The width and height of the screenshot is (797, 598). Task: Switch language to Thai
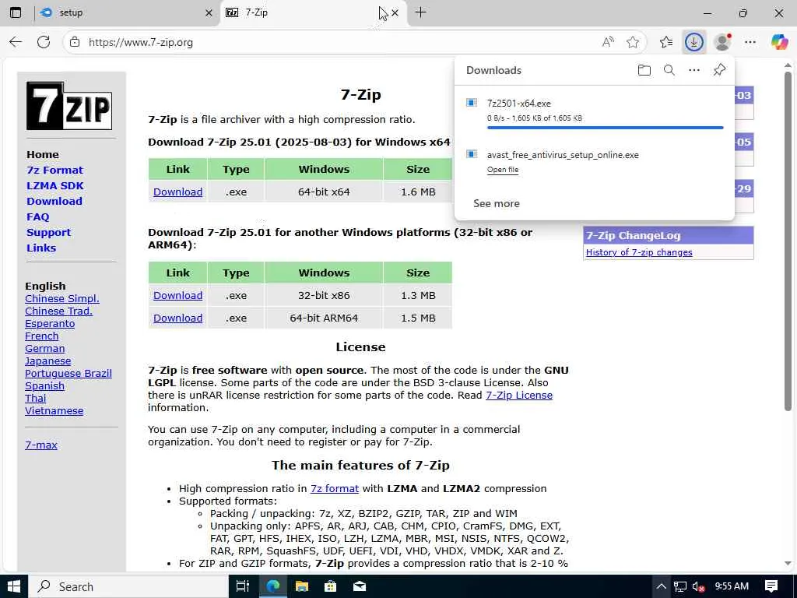(36, 398)
